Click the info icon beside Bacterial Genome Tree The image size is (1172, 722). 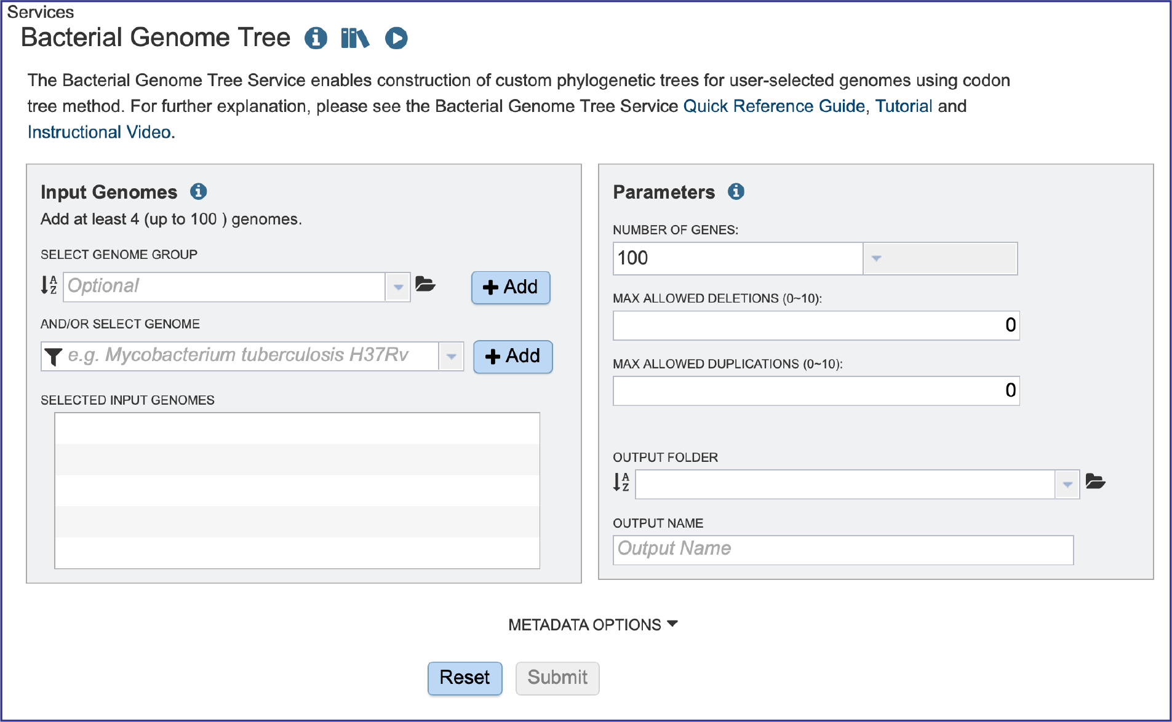pyautogui.click(x=316, y=38)
